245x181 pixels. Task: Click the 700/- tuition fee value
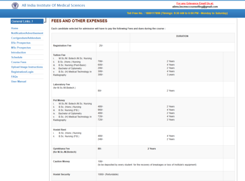100,61
